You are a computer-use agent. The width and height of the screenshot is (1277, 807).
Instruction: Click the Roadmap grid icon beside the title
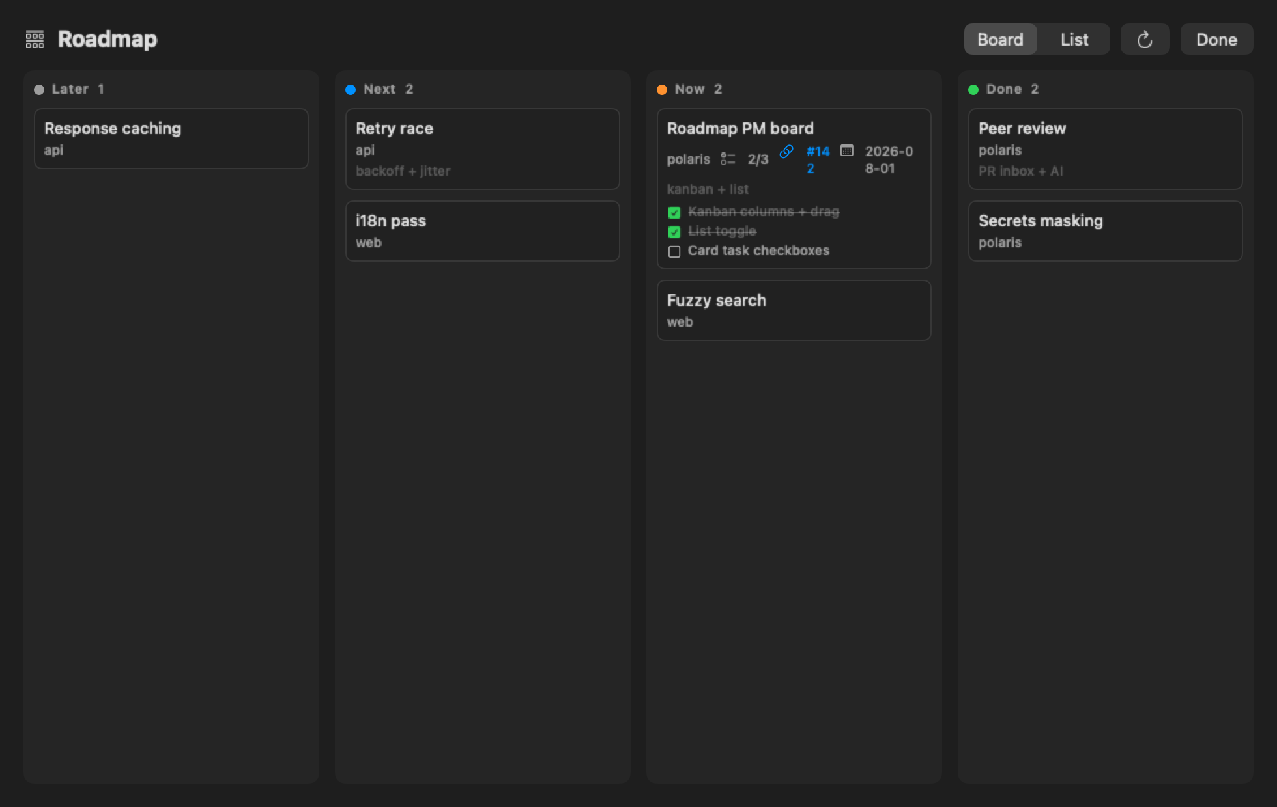35,39
